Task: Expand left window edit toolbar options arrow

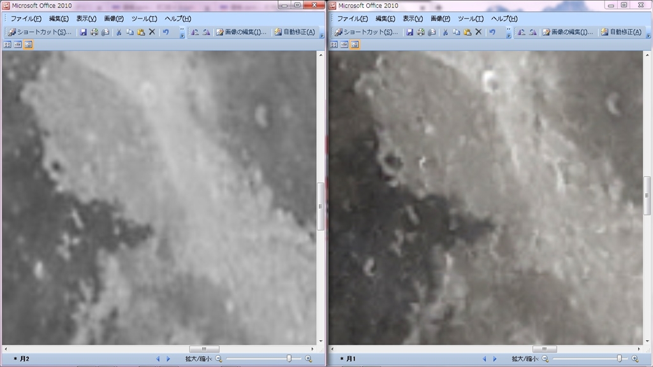Action: tap(322, 32)
